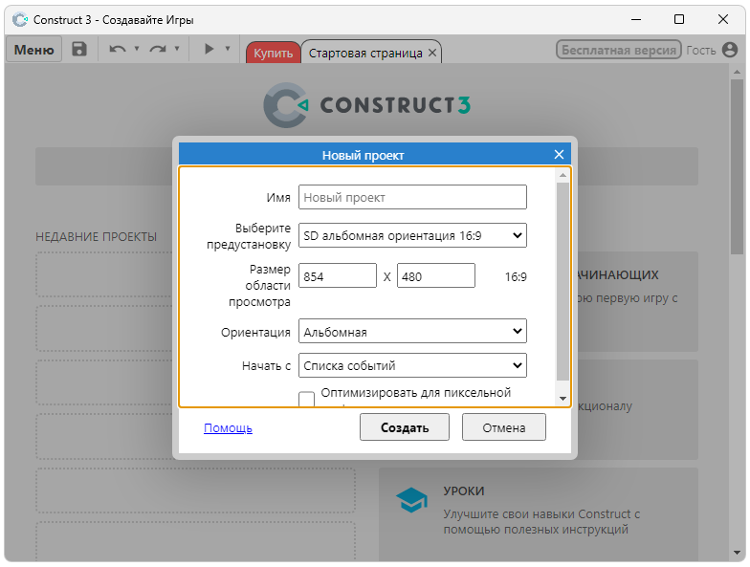750x567 pixels.
Task: Close the Стартовая страница tab
Action: click(x=432, y=53)
